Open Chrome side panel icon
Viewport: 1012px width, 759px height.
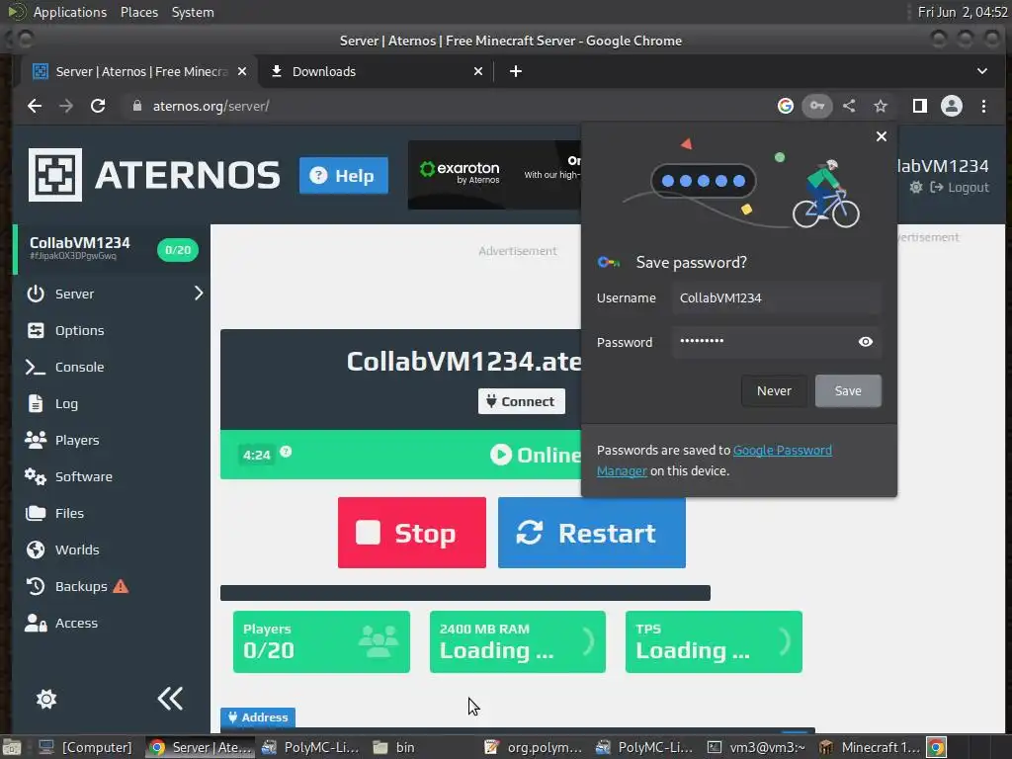(x=920, y=106)
